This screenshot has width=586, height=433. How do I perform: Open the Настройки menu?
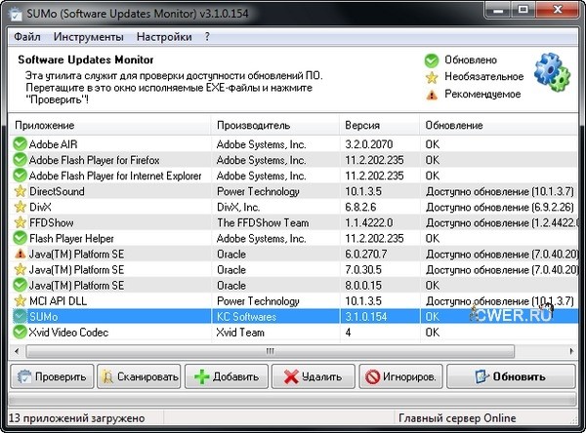pyautogui.click(x=164, y=37)
